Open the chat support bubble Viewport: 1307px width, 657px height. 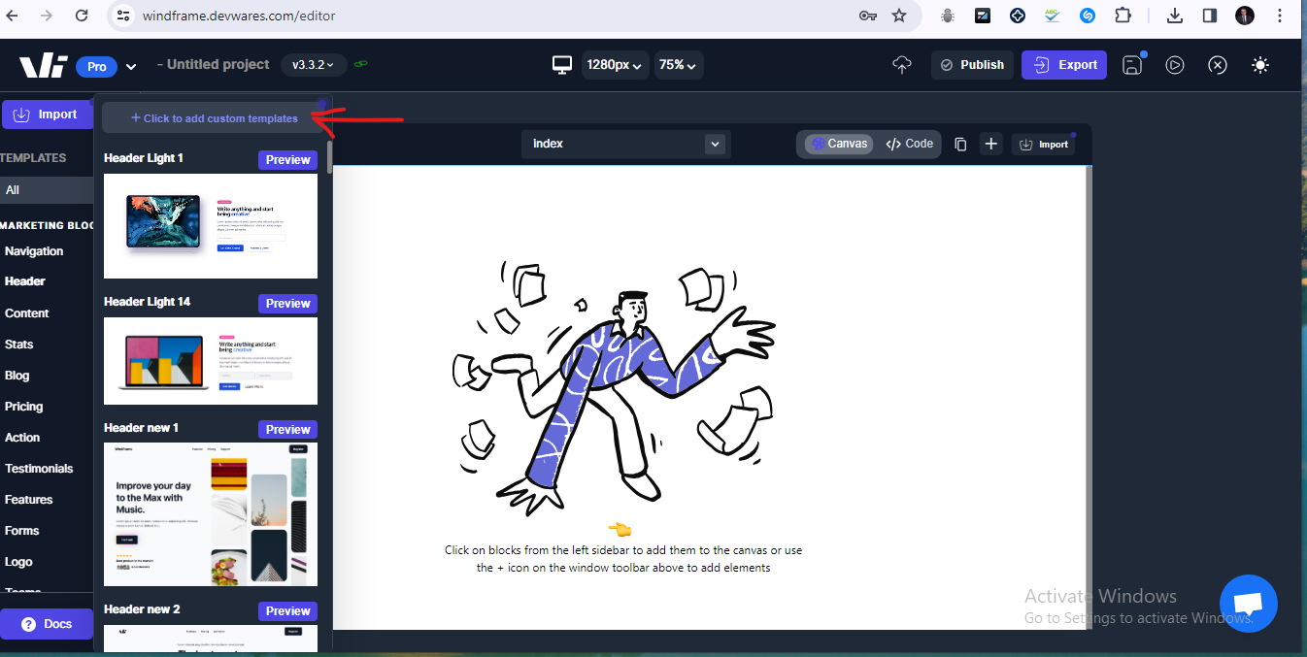(x=1249, y=604)
